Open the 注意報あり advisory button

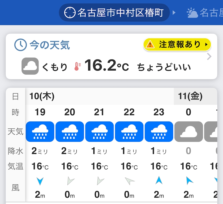(x=177, y=44)
